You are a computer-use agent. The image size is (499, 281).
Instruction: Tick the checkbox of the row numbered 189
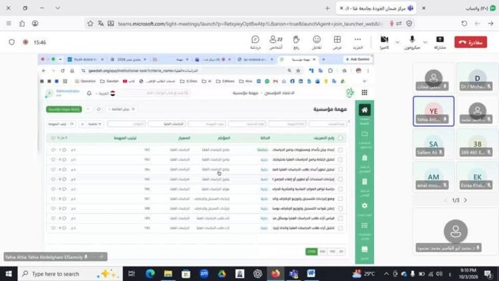(341, 218)
